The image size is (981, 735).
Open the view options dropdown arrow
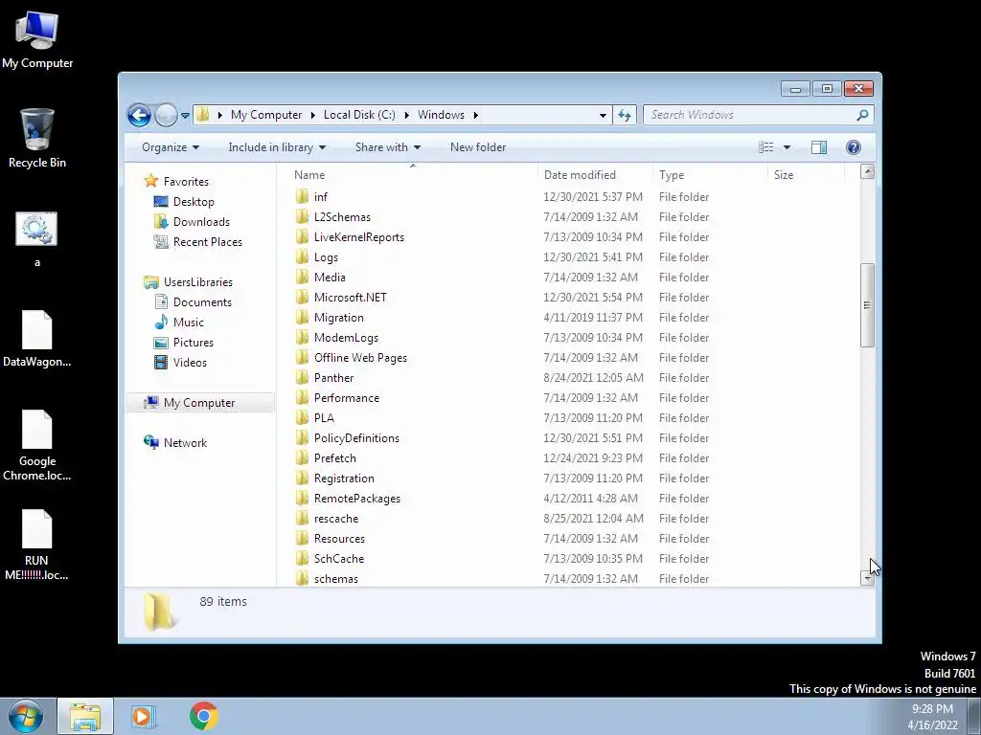pyautogui.click(x=787, y=147)
